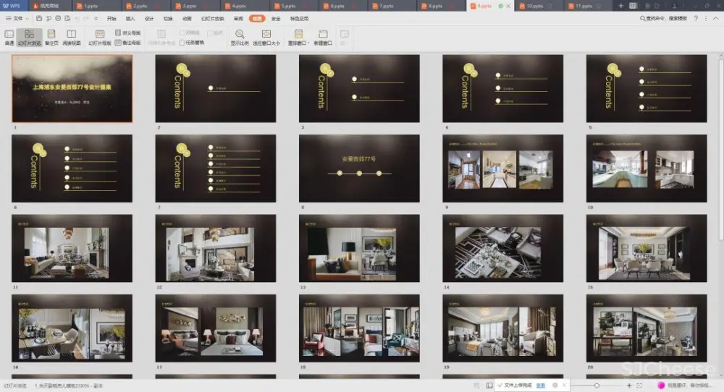Expand the Arrange Windows (重排窗口) dropdown
The image size is (724, 392).
click(298, 37)
